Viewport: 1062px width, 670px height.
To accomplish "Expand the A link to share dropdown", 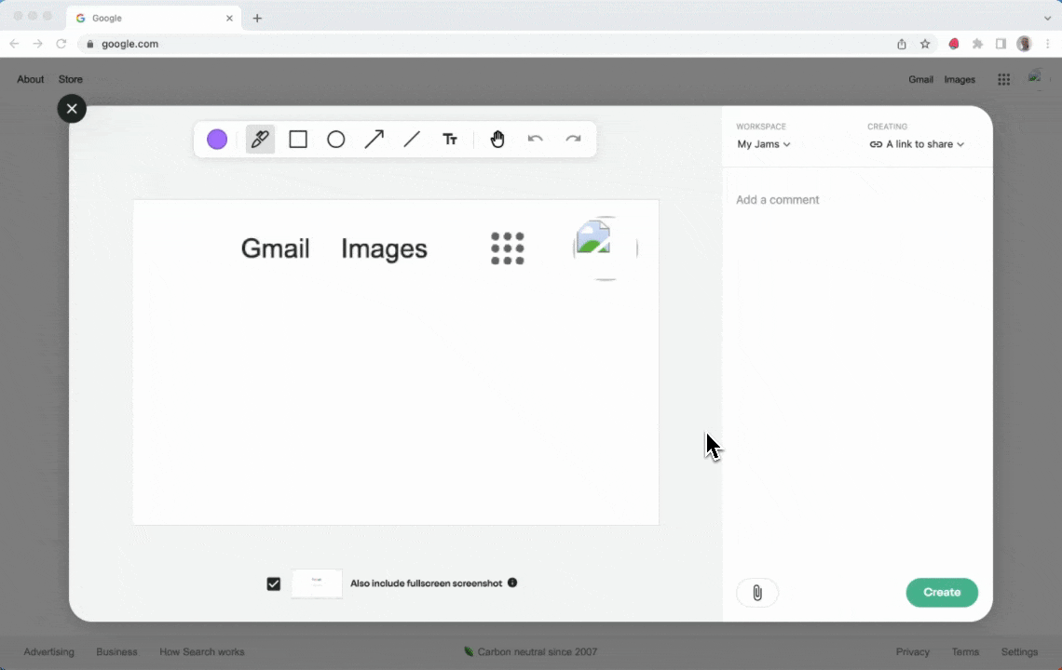I will [x=917, y=144].
